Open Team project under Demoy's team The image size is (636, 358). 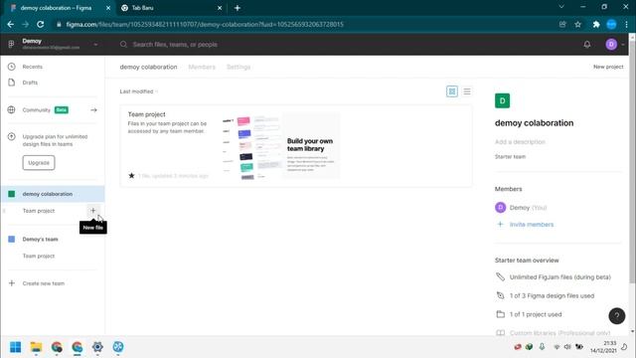coord(39,256)
